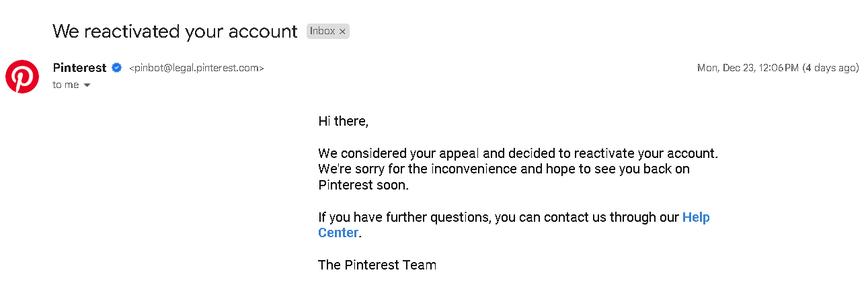
Task: Click the blue verified sender checkmark badge
Action: click(116, 68)
